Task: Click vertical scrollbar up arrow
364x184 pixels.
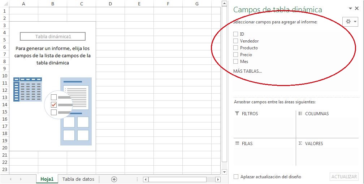Action: click(224, 4)
